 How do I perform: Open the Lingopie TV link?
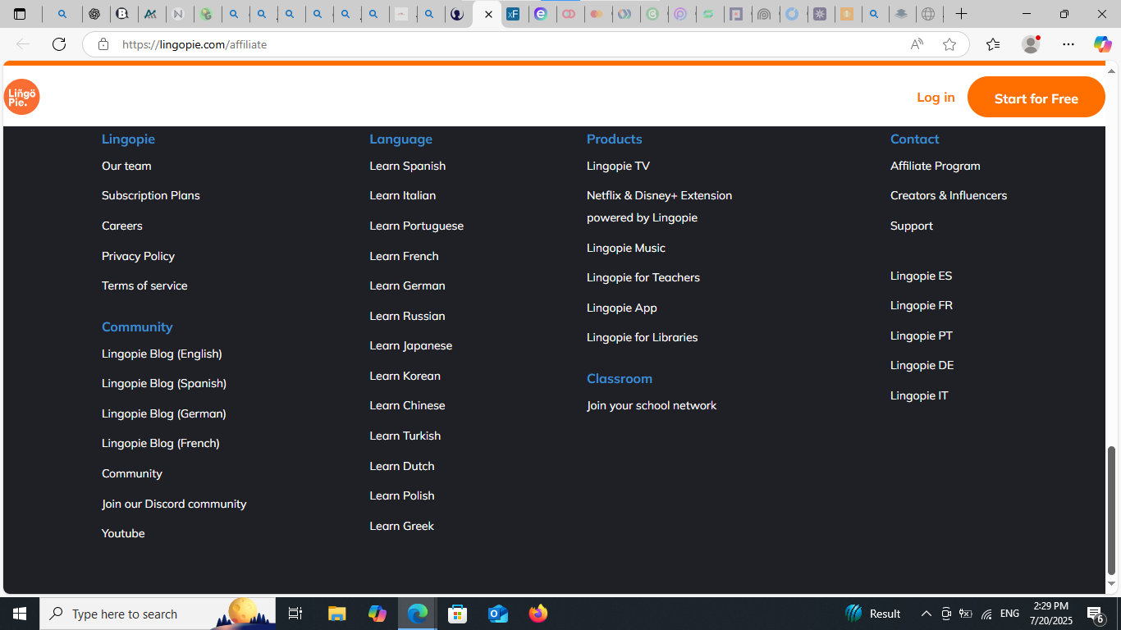click(x=618, y=166)
